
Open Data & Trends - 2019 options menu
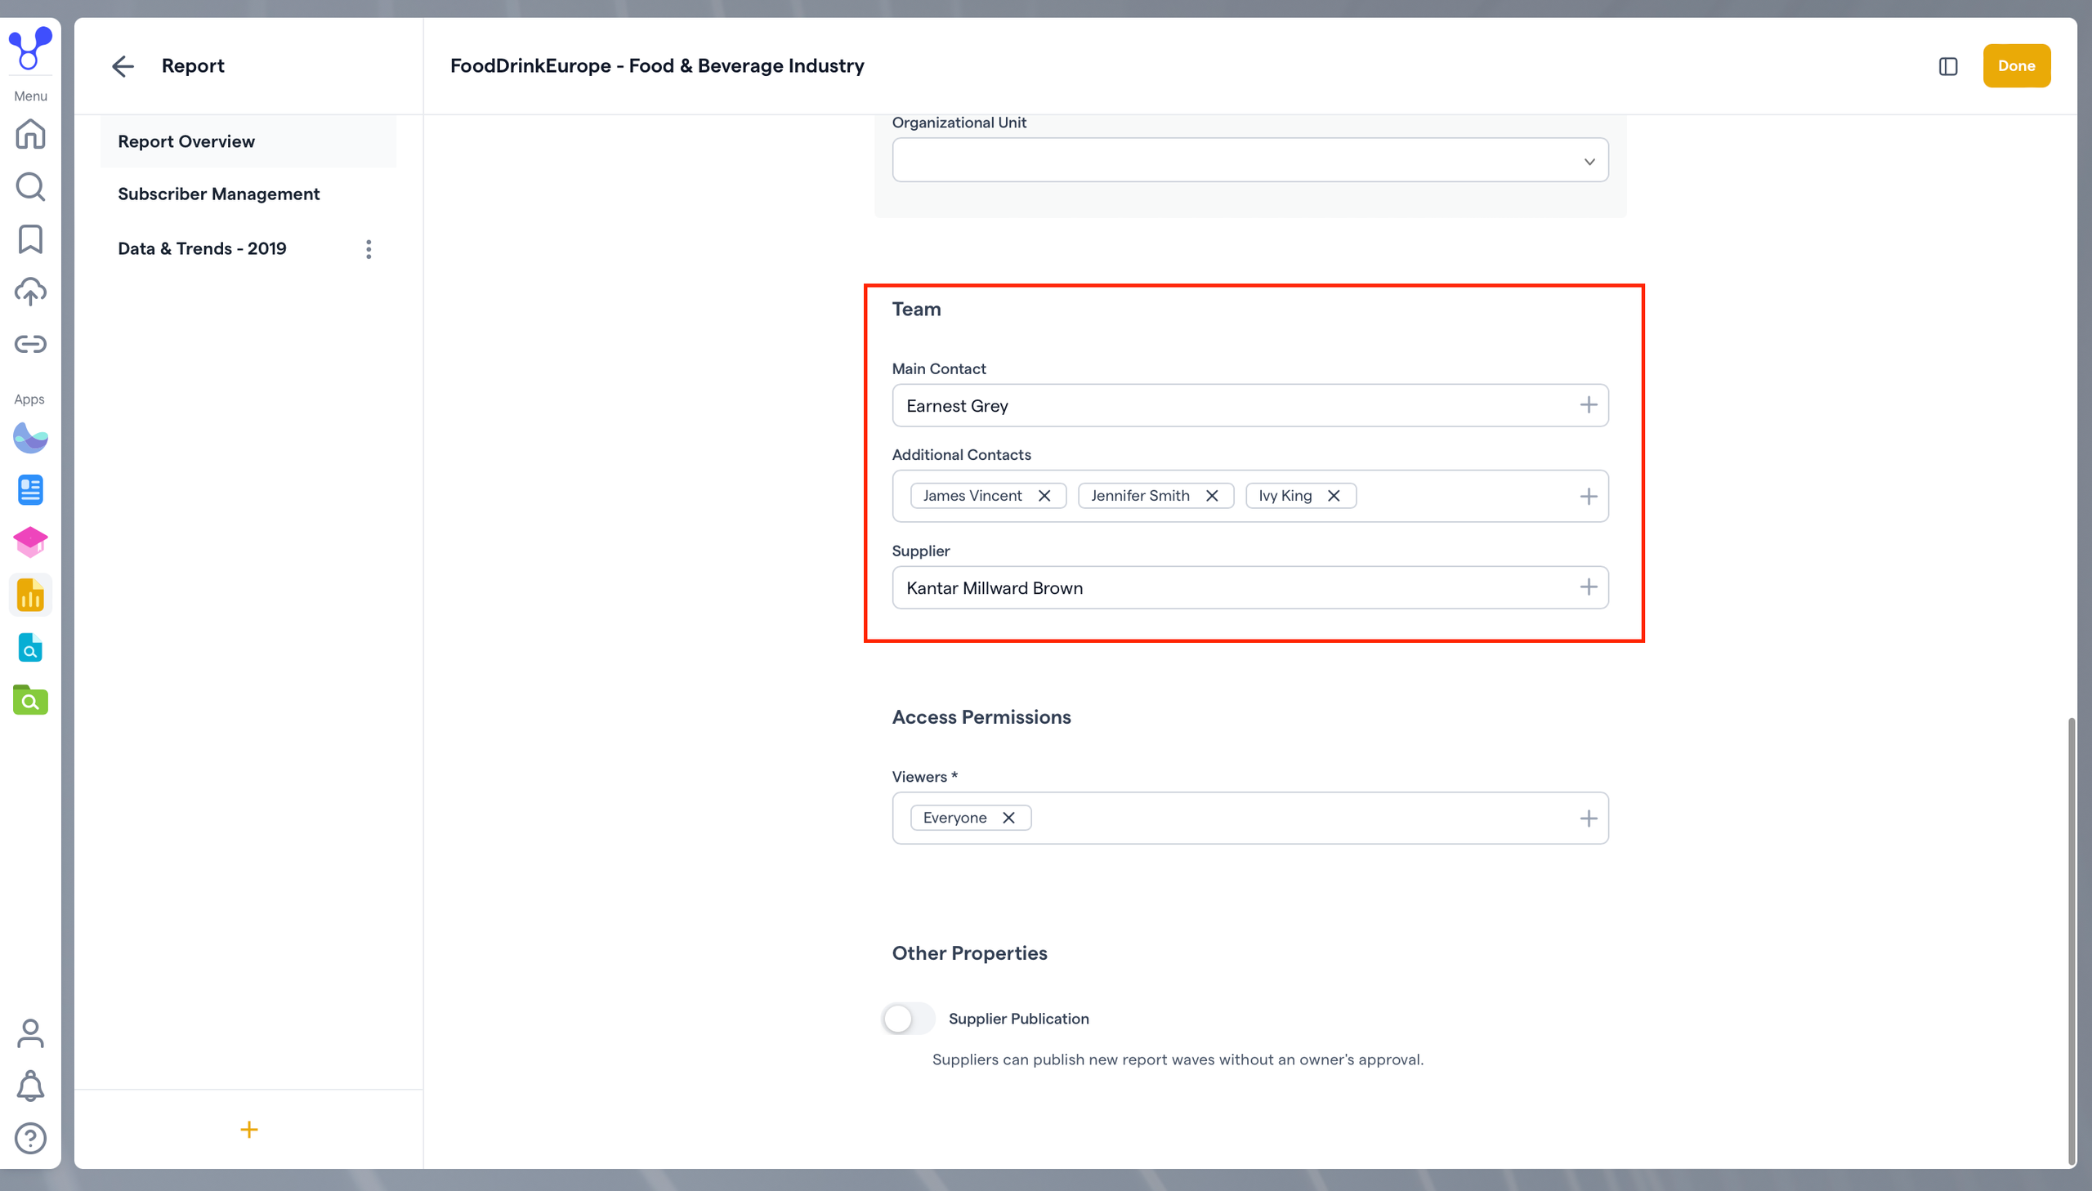pos(369,248)
